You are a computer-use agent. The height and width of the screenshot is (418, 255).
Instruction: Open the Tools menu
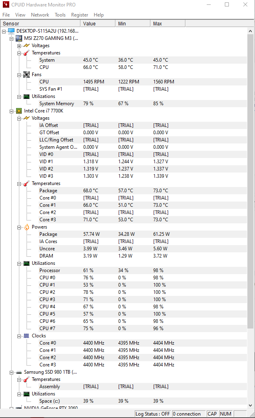pyautogui.click(x=60, y=15)
